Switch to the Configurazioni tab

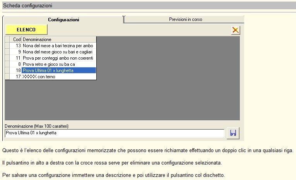pyautogui.click(x=63, y=19)
